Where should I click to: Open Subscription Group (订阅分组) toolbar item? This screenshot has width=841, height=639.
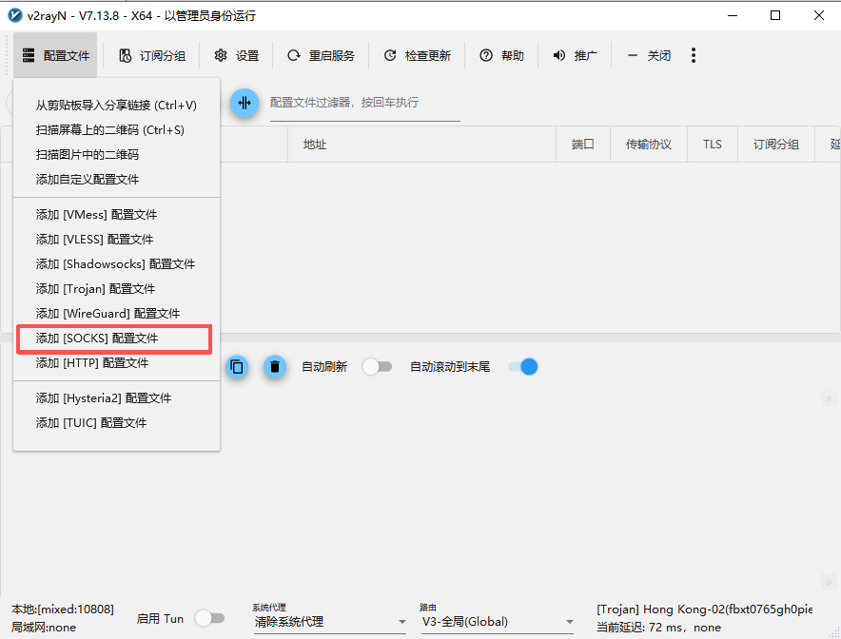pyautogui.click(x=152, y=55)
